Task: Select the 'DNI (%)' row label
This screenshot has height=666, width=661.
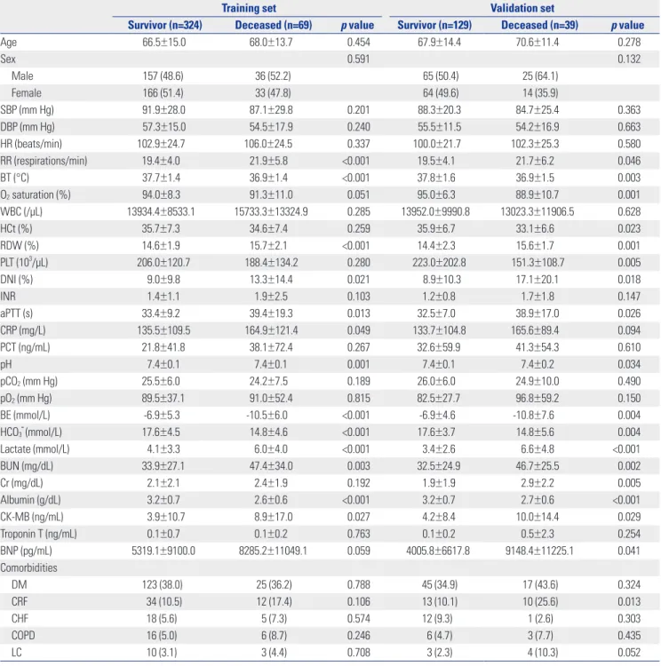Action: click(x=17, y=280)
